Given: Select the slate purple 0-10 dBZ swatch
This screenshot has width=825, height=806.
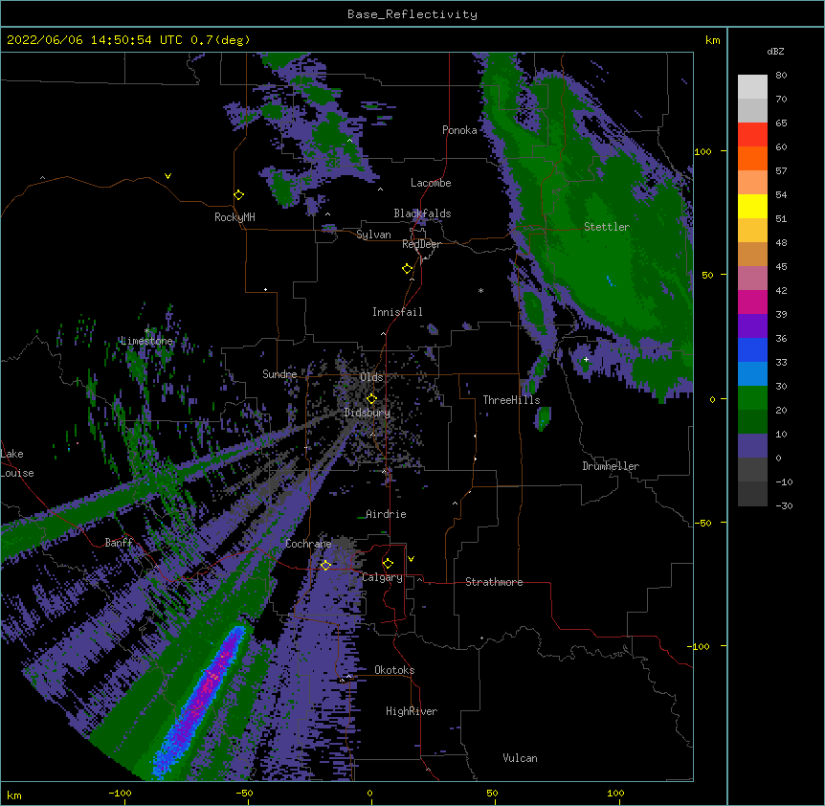Looking at the screenshot, I should coord(752,446).
